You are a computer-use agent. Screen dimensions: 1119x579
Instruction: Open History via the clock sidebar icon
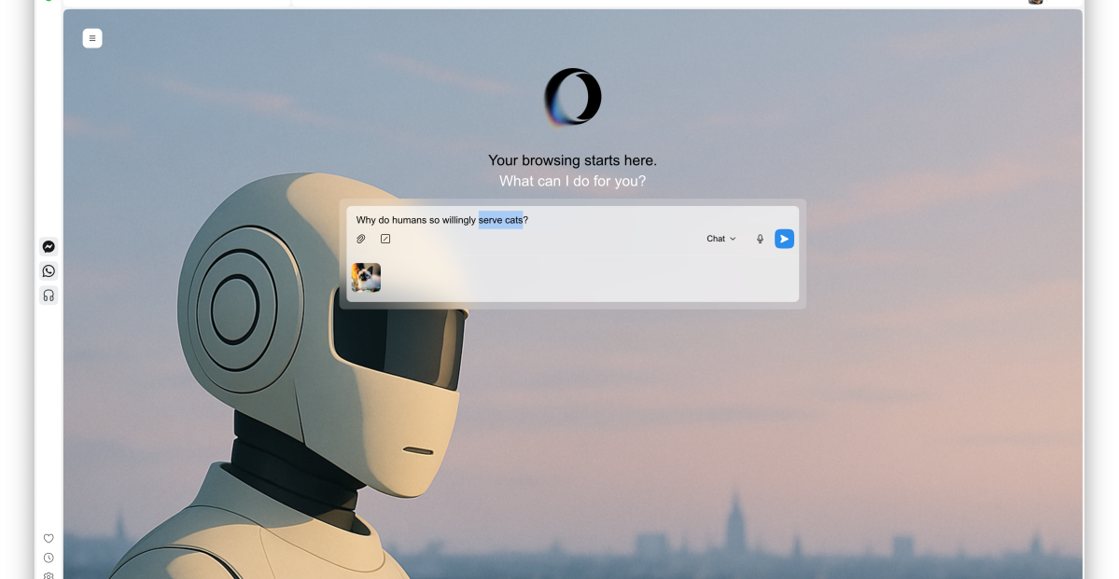pyautogui.click(x=48, y=557)
